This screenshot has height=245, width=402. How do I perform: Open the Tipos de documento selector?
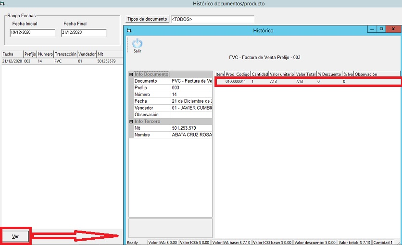(147, 19)
